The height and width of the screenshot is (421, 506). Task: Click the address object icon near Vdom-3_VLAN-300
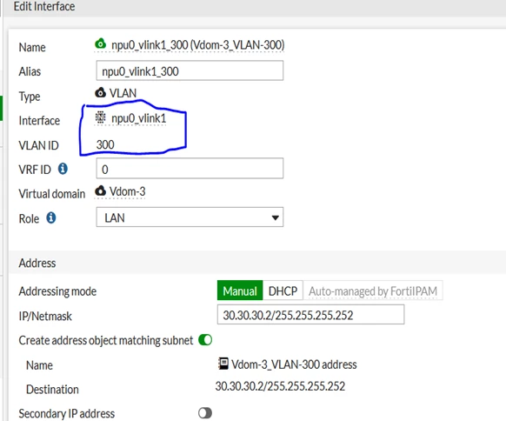[223, 364]
